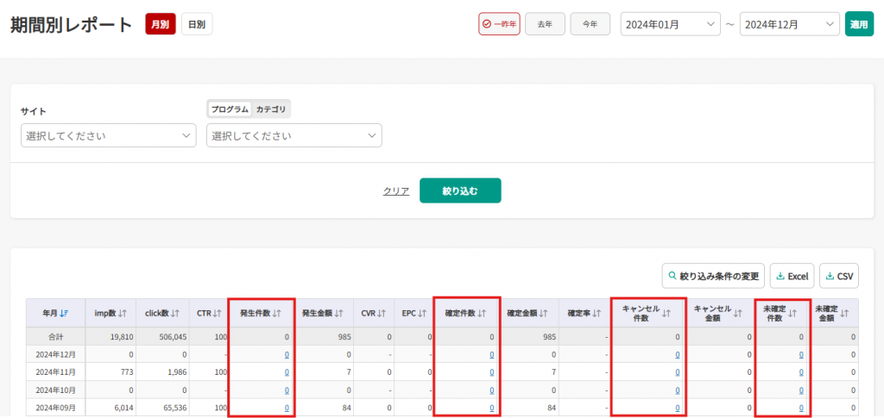The image size is (884, 418).
Task: Open 未確定件数 link for 2024年10月
Action: [x=801, y=390]
